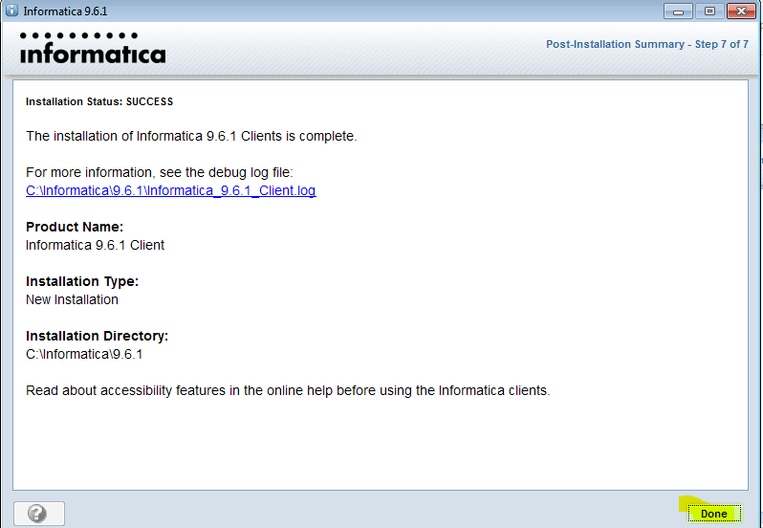Click the 'Installation Status: SUCCESS' text
The width and height of the screenshot is (763, 528).
point(99,101)
